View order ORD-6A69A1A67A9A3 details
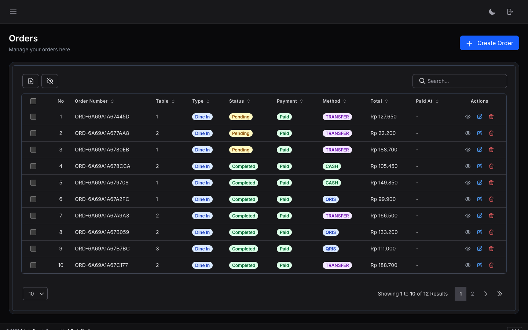This screenshot has width=528, height=330. [468, 216]
